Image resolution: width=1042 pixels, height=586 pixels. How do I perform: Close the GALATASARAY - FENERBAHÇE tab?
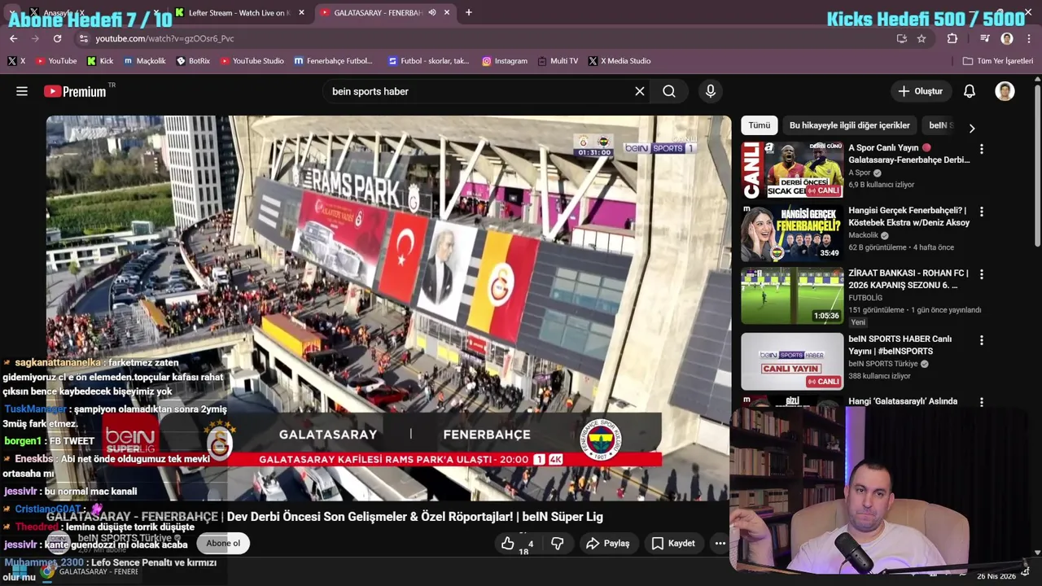click(x=447, y=12)
